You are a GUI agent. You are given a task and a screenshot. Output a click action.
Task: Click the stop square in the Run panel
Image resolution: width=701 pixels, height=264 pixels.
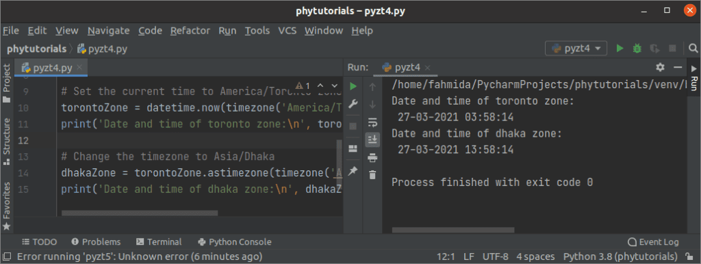click(353, 126)
